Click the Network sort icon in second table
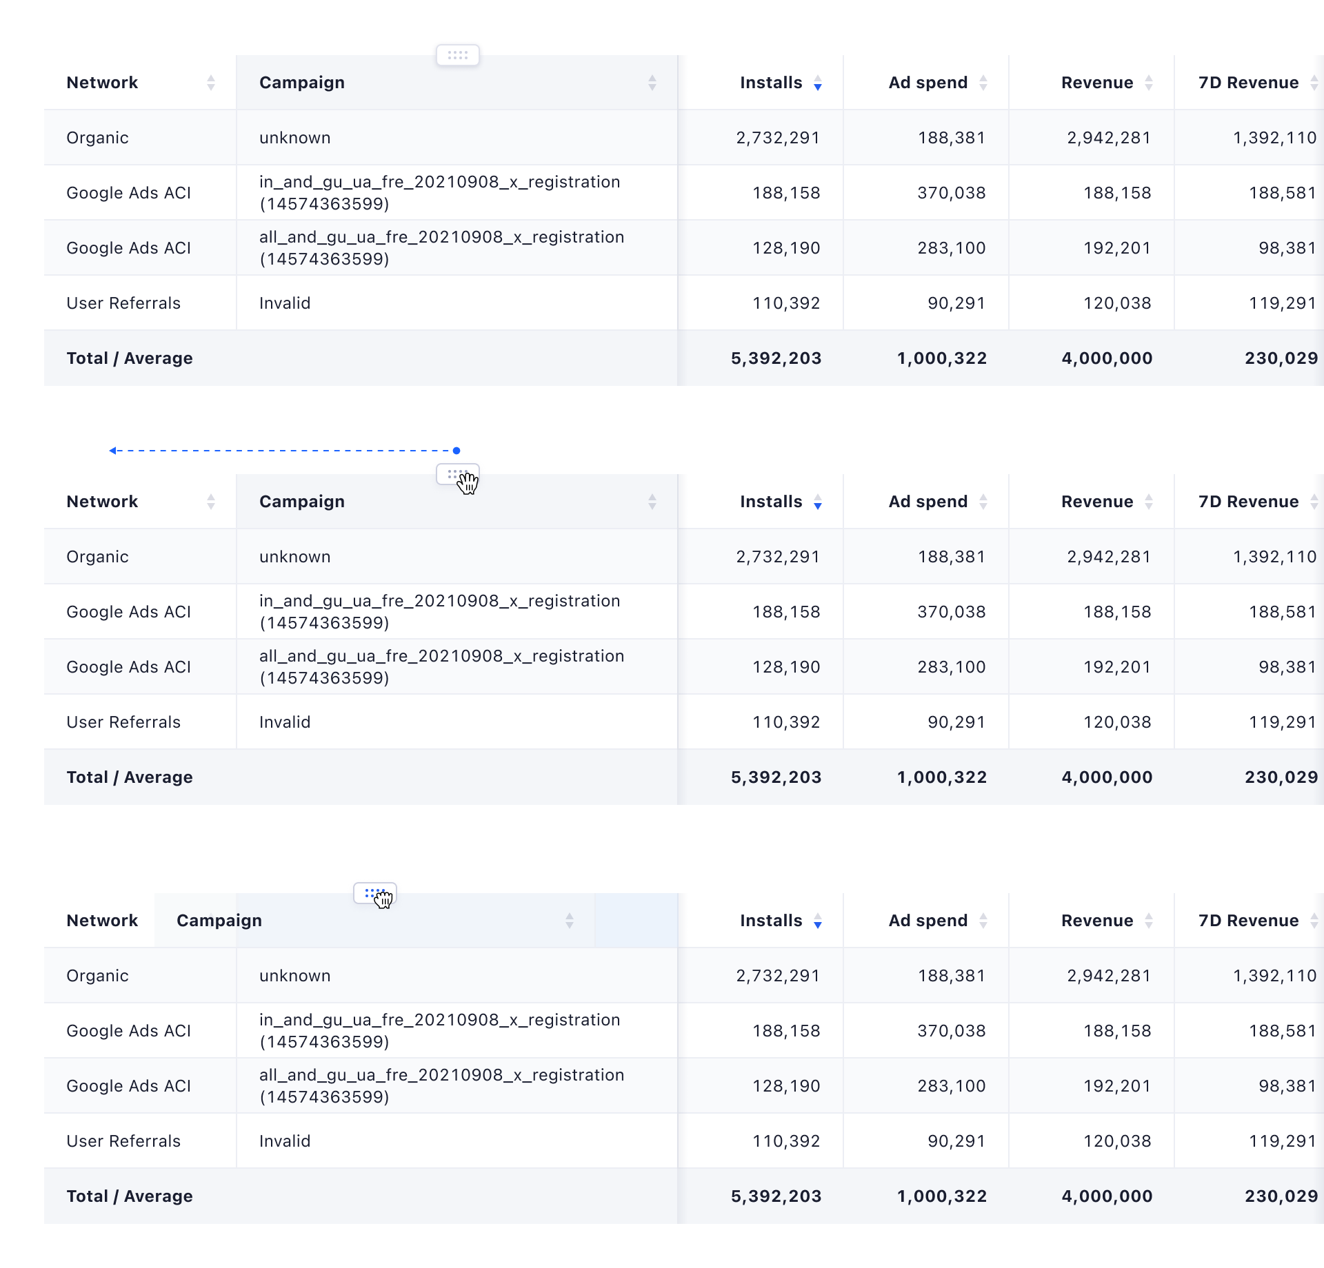 211,502
